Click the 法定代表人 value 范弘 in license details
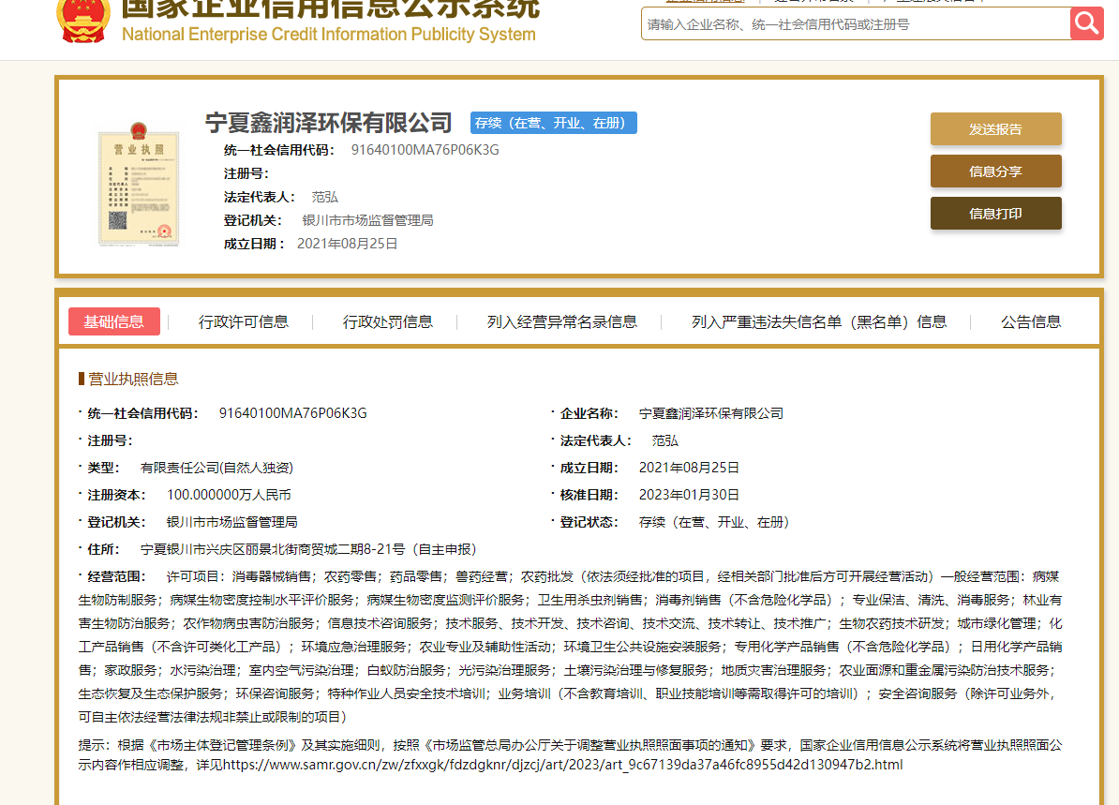 pyautogui.click(x=665, y=440)
